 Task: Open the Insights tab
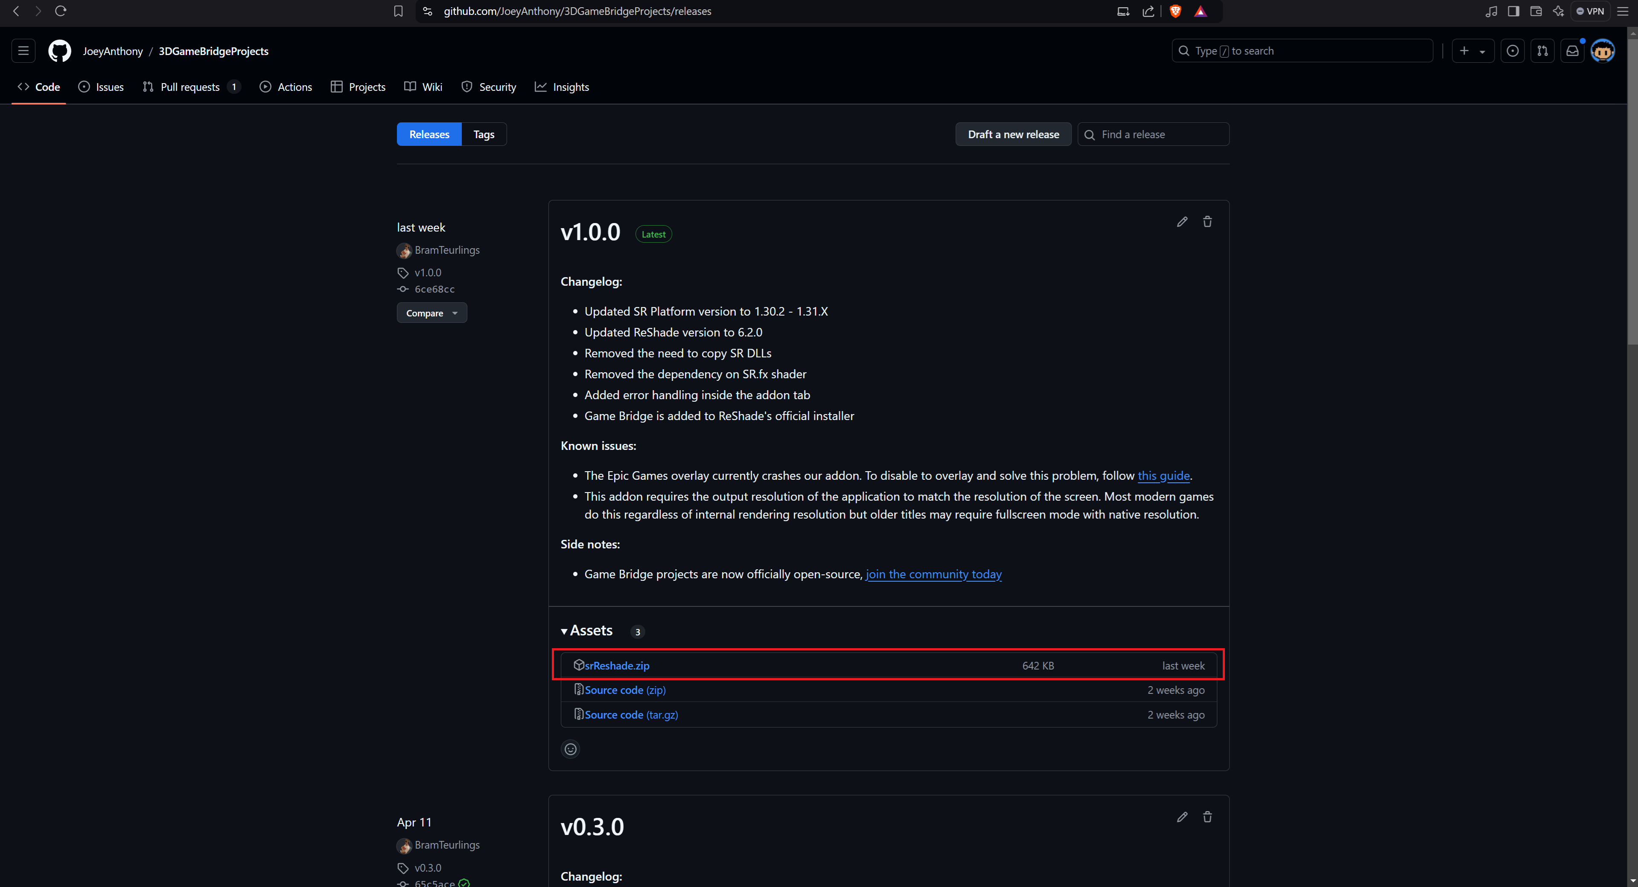pos(562,87)
